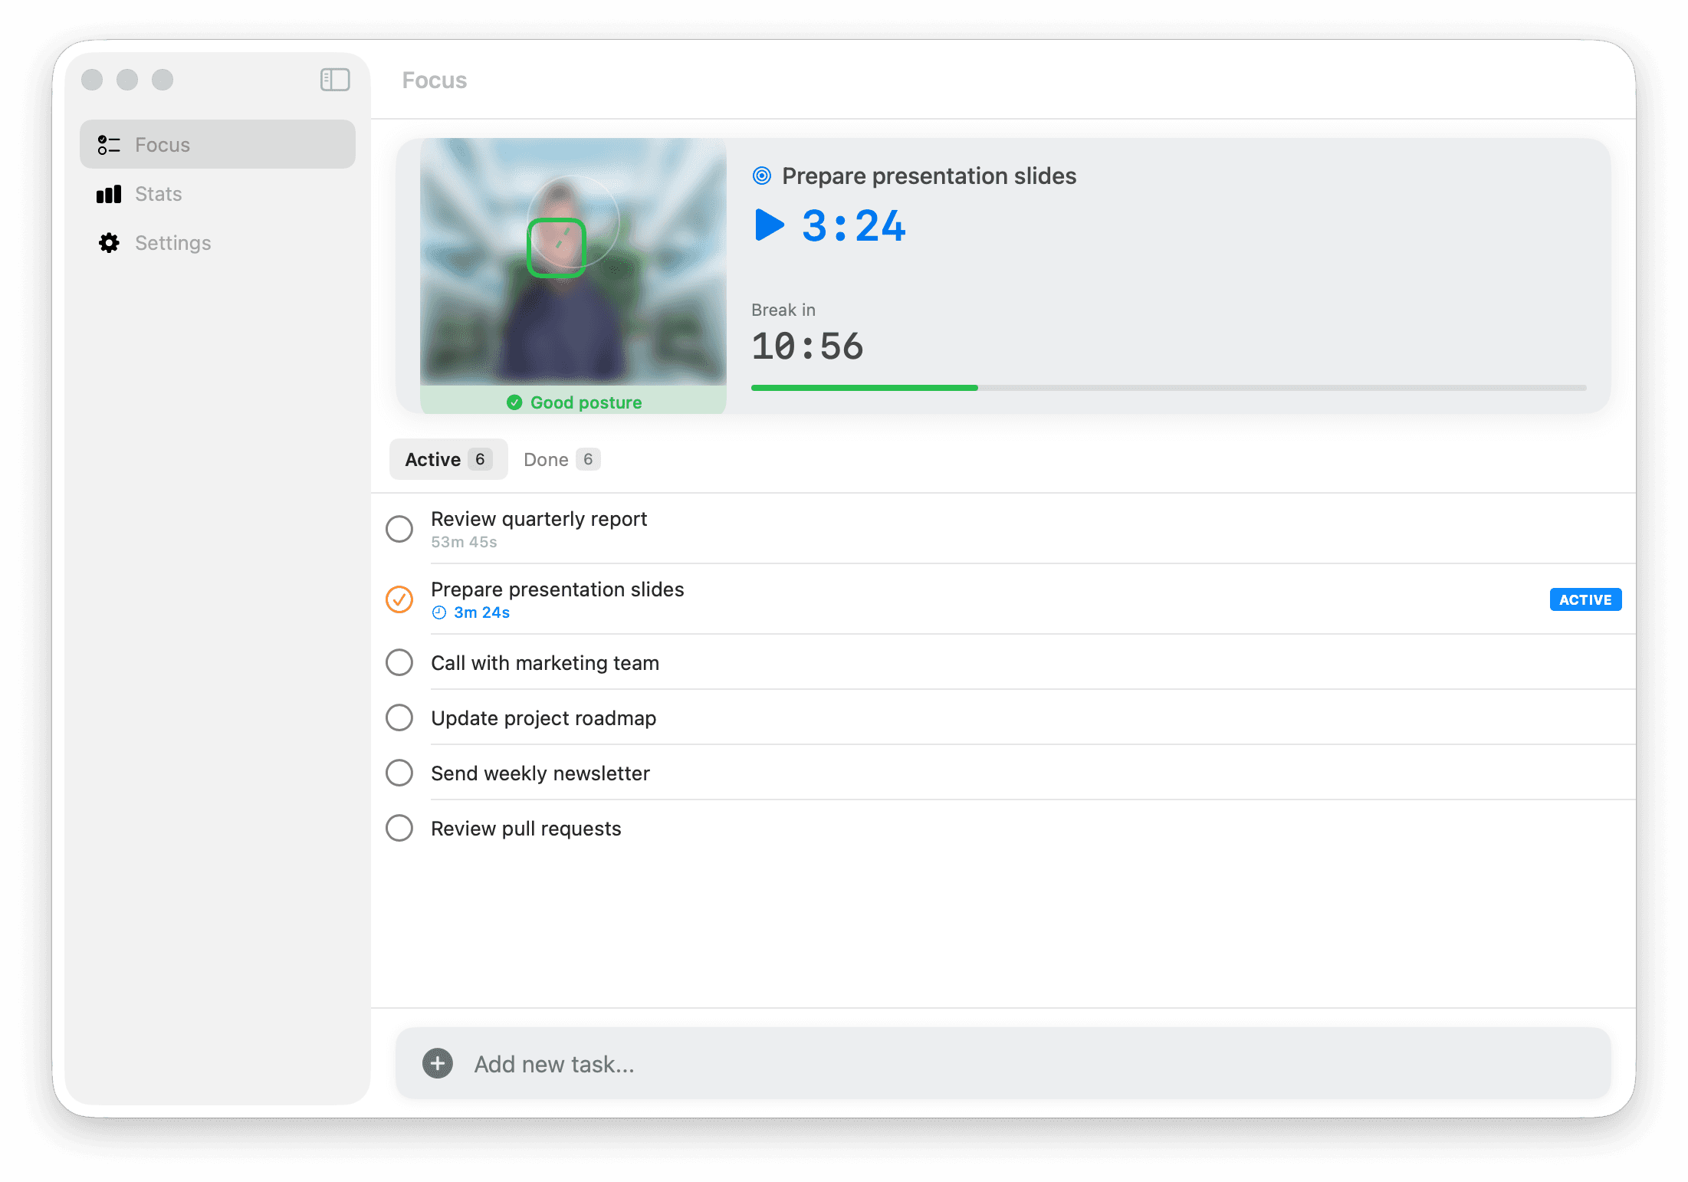Screen dimensions: 1688x1182
Task: Check off Review pull requests
Action: coord(399,828)
